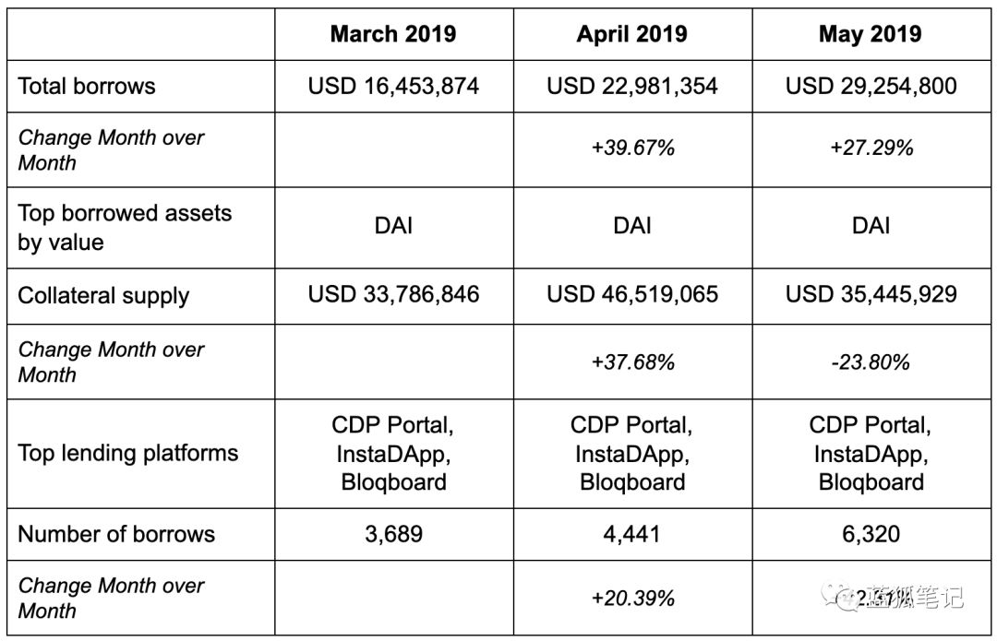Click the USD 29,254,800 cell
This screenshot has height=641, width=997.
tap(871, 86)
